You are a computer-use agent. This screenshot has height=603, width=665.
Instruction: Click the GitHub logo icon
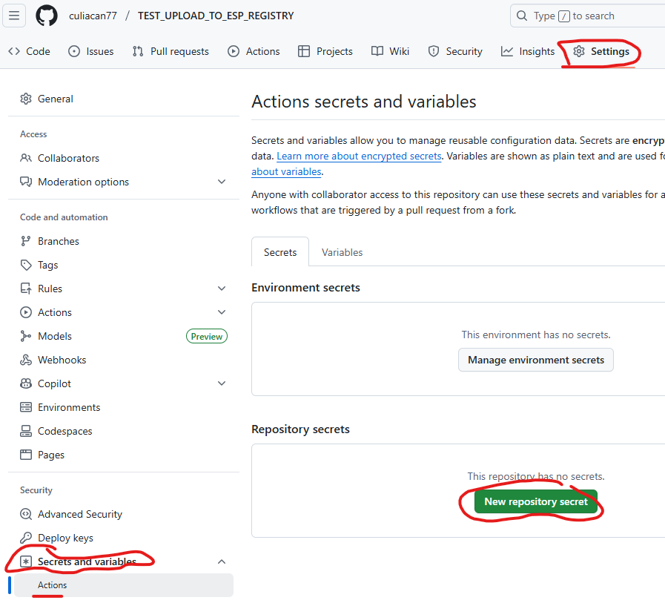point(47,16)
